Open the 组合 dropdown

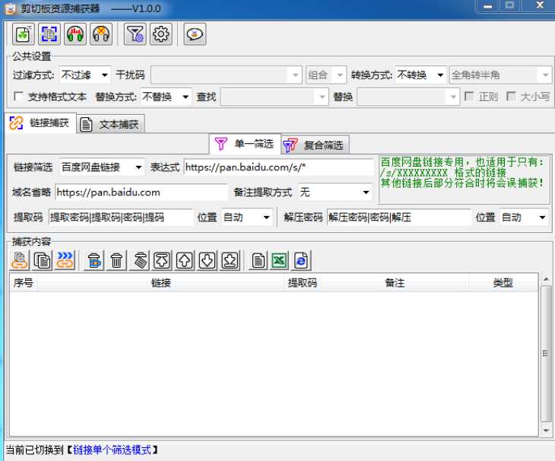(326, 75)
